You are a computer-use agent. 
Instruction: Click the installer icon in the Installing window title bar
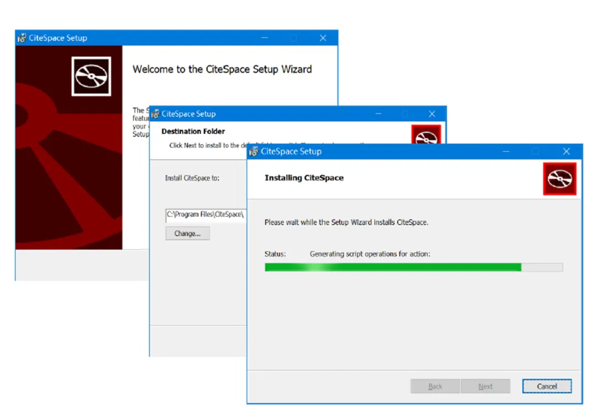tap(253, 151)
